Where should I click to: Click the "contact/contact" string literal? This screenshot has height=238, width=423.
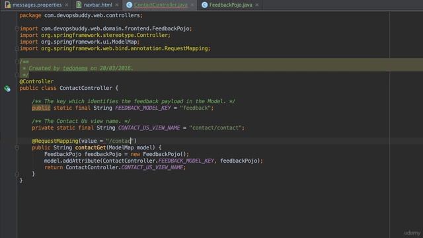click(215, 128)
